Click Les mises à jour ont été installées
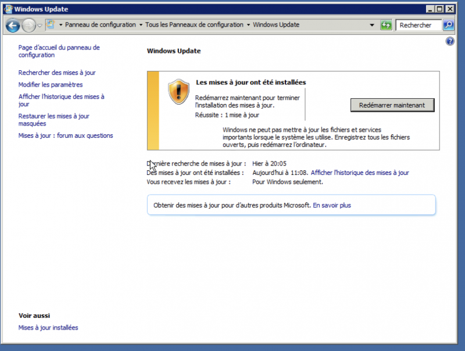The width and height of the screenshot is (465, 351). pos(251,83)
